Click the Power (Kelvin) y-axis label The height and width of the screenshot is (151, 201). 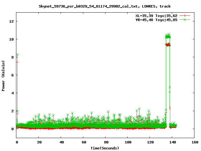pyautogui.click(x=3, y=76)
